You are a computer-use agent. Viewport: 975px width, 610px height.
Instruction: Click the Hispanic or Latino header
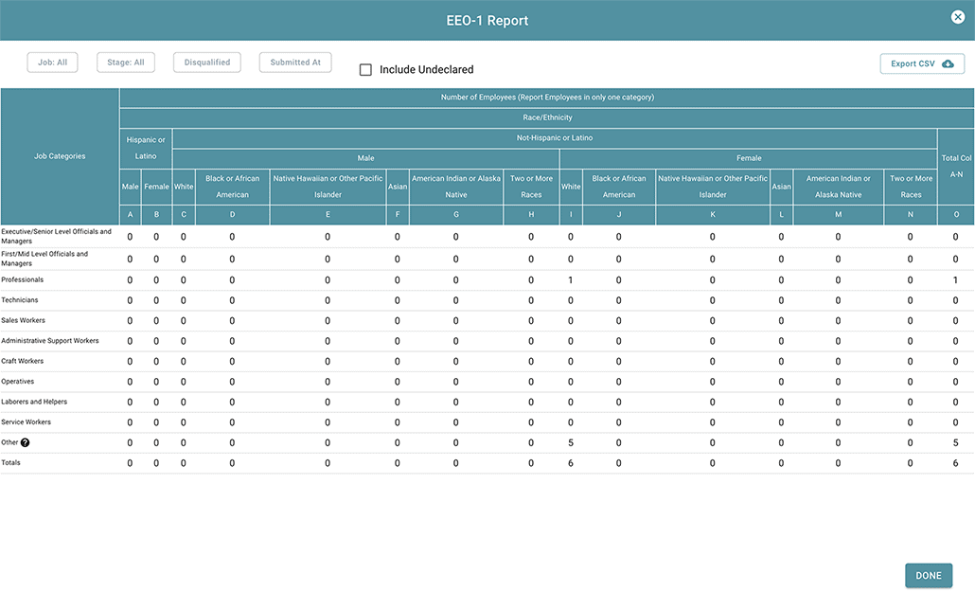click(x=146, y=148)
